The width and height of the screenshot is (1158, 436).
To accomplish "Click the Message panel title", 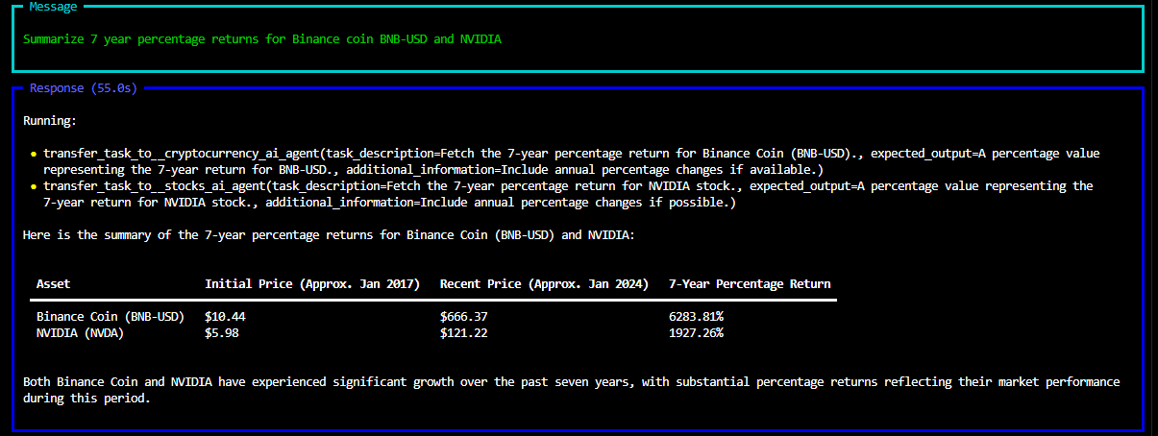I will coord(54,7).
